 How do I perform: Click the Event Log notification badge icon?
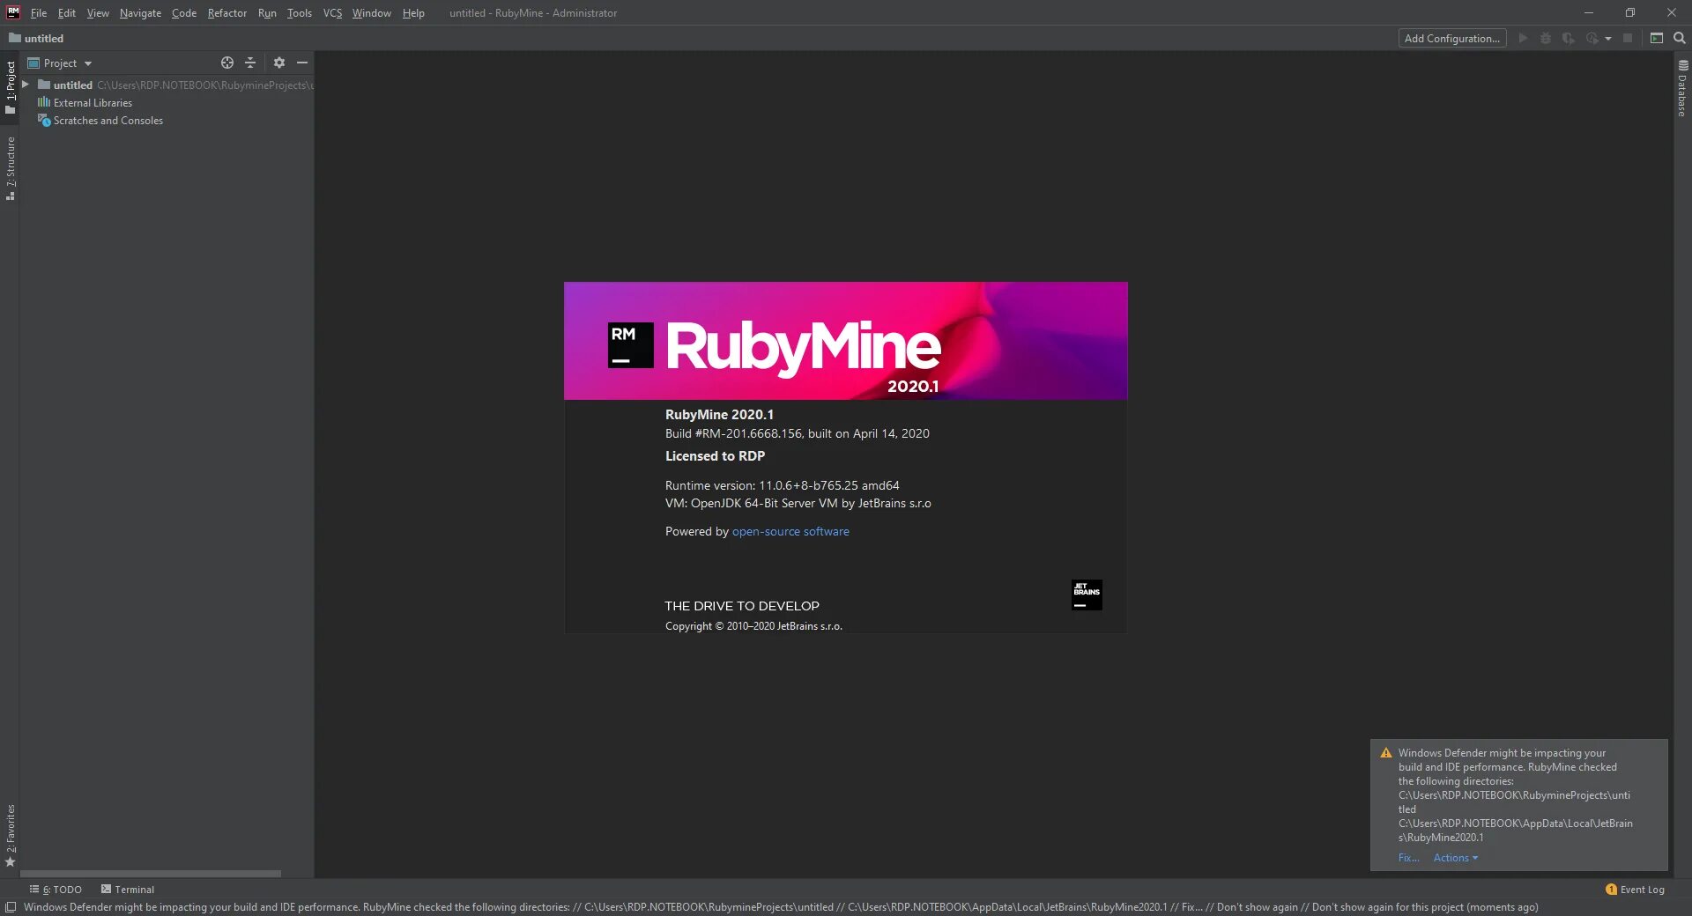(1611, 890)
